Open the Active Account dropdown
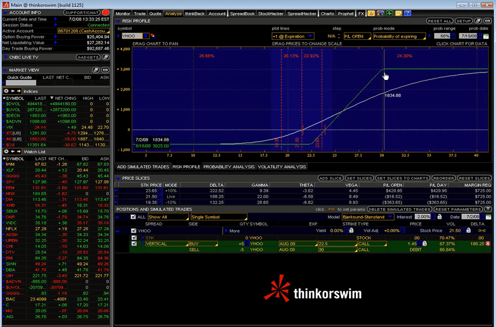This screenshot has height=327, width=496. pyautogui.click(x=83, y=31)
